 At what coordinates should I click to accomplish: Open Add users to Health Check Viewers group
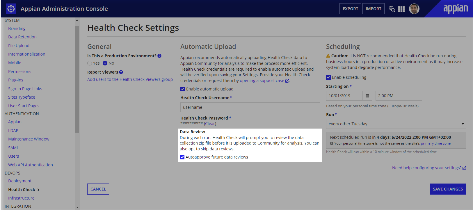point(130,79)
